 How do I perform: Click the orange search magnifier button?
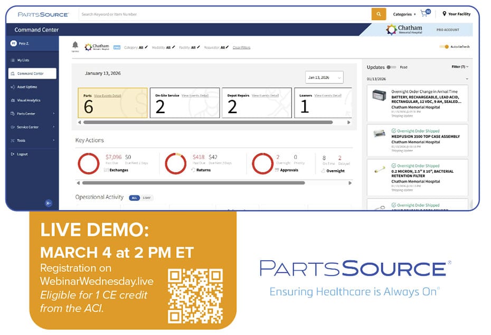tap(379, 14)
